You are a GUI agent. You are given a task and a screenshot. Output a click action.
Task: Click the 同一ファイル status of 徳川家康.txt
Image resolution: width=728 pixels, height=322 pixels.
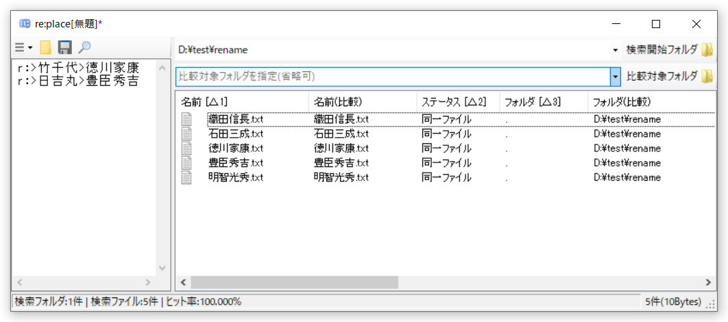tap(446, 149)
